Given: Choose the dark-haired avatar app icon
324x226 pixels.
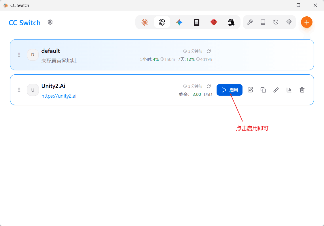Looking at the screenshot, I should pos(231,22).
